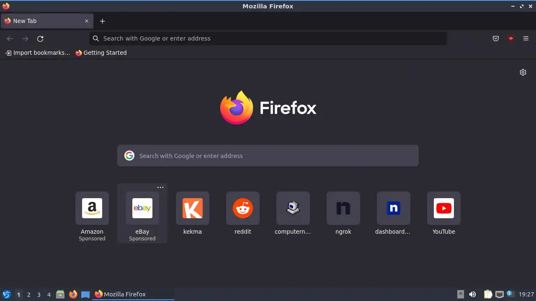Image resolution: width=536 pixels, height=301 pixels.
Task: Click the removable media eject tray icon
Action: click(x=461, y=294)
